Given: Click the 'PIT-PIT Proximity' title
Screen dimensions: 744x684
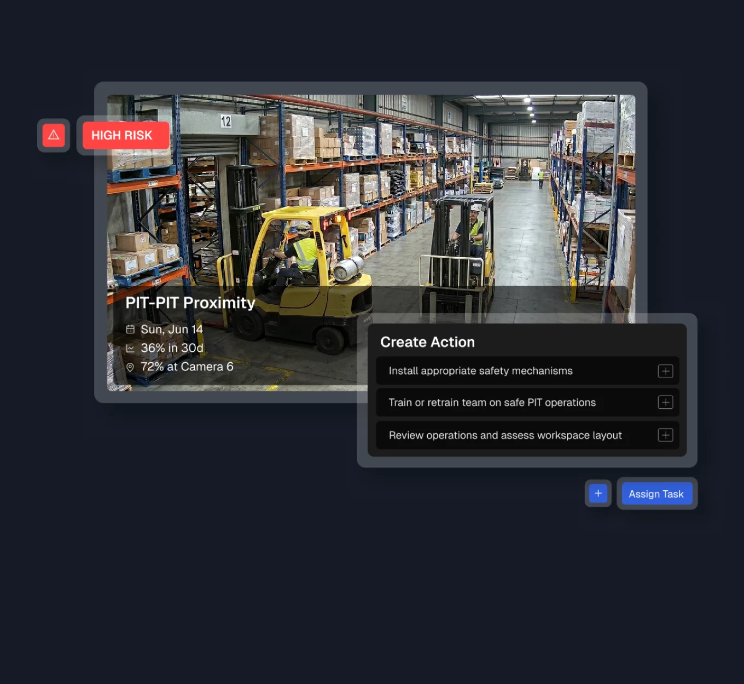Looking at the screenshot, I should (190, 303).
